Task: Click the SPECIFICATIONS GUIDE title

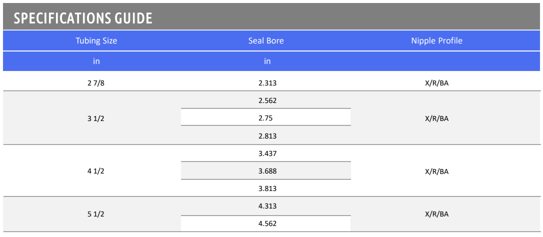Action: pos(83,18)
